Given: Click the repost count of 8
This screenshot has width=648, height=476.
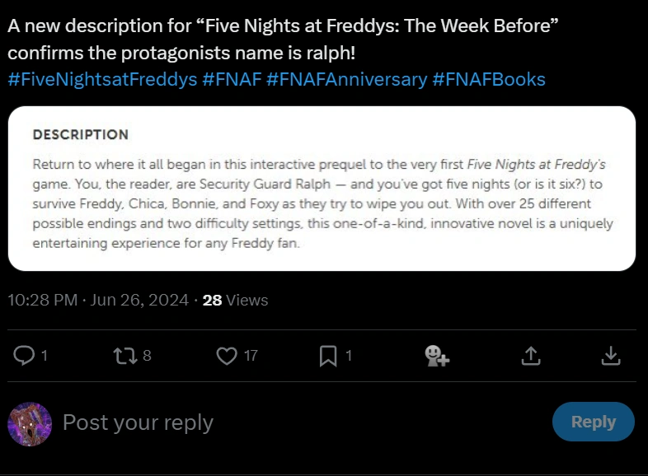Looking at the screenshot, I should coord(147,356).
